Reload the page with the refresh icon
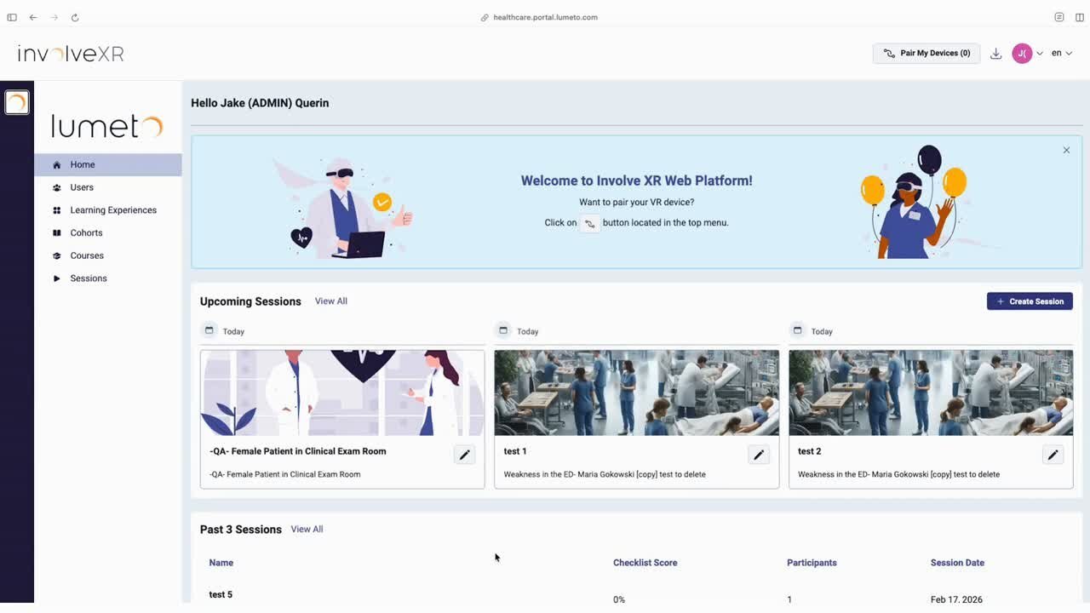Viewport: 1090px width, 613px height. 75,17
